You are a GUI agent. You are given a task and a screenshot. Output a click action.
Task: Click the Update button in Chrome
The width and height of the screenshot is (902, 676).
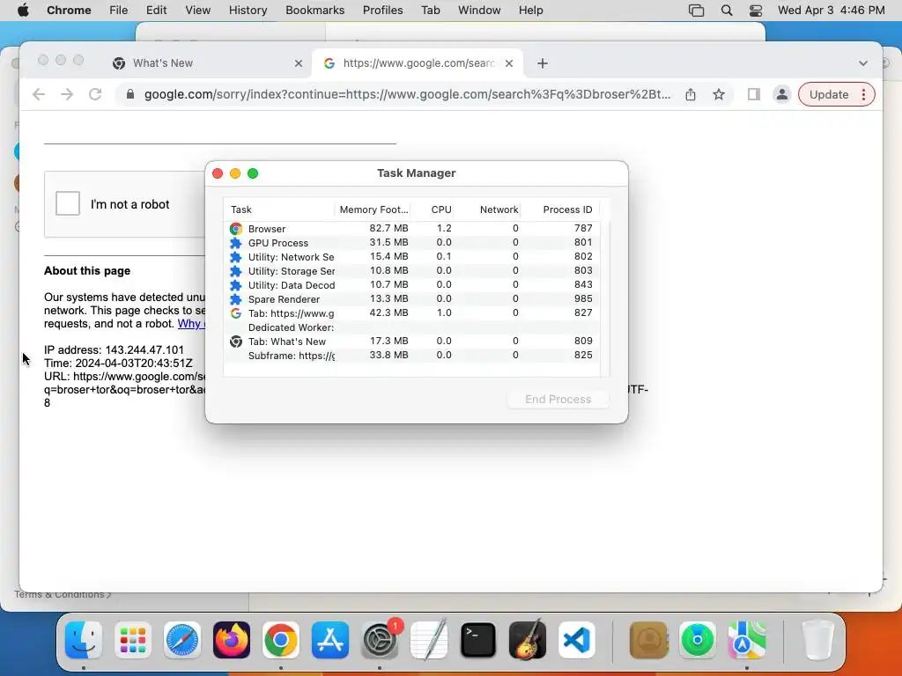coord(828,94)
